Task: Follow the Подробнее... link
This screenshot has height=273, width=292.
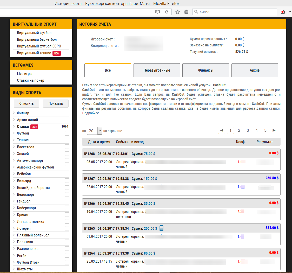Action: [92, 113]
